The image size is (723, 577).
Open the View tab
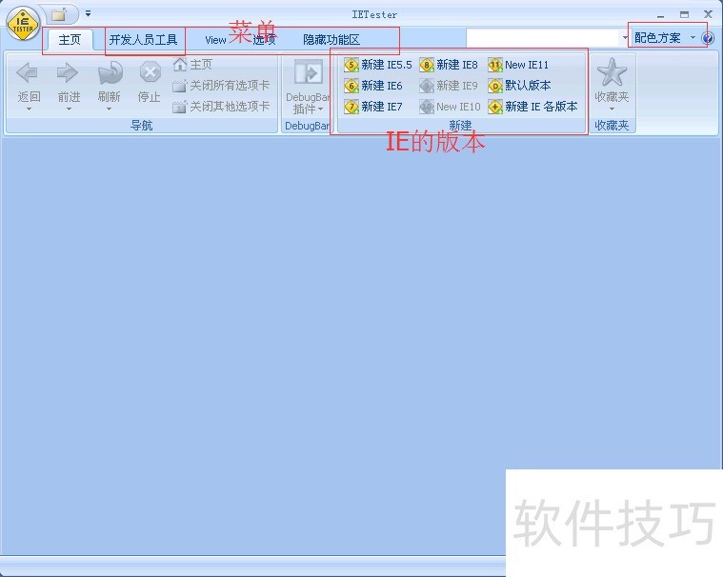pyautogui.click(x=215, y=40)
